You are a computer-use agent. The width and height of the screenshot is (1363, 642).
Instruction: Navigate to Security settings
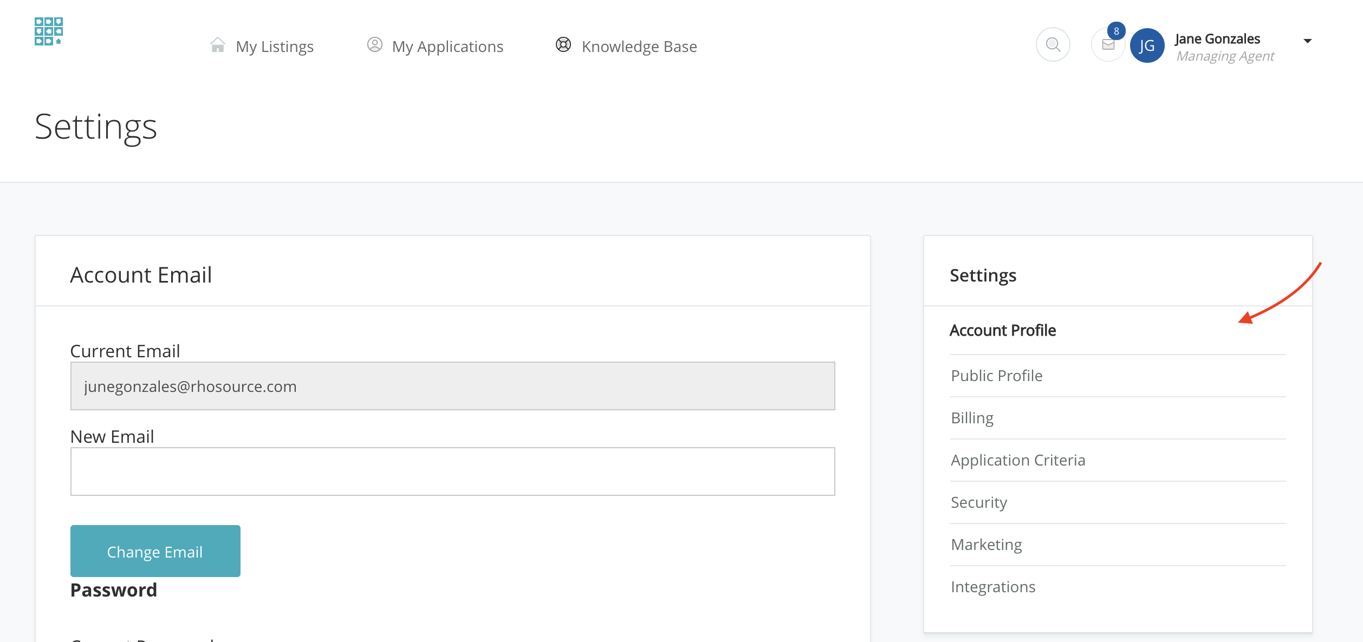tap(978, 502)
